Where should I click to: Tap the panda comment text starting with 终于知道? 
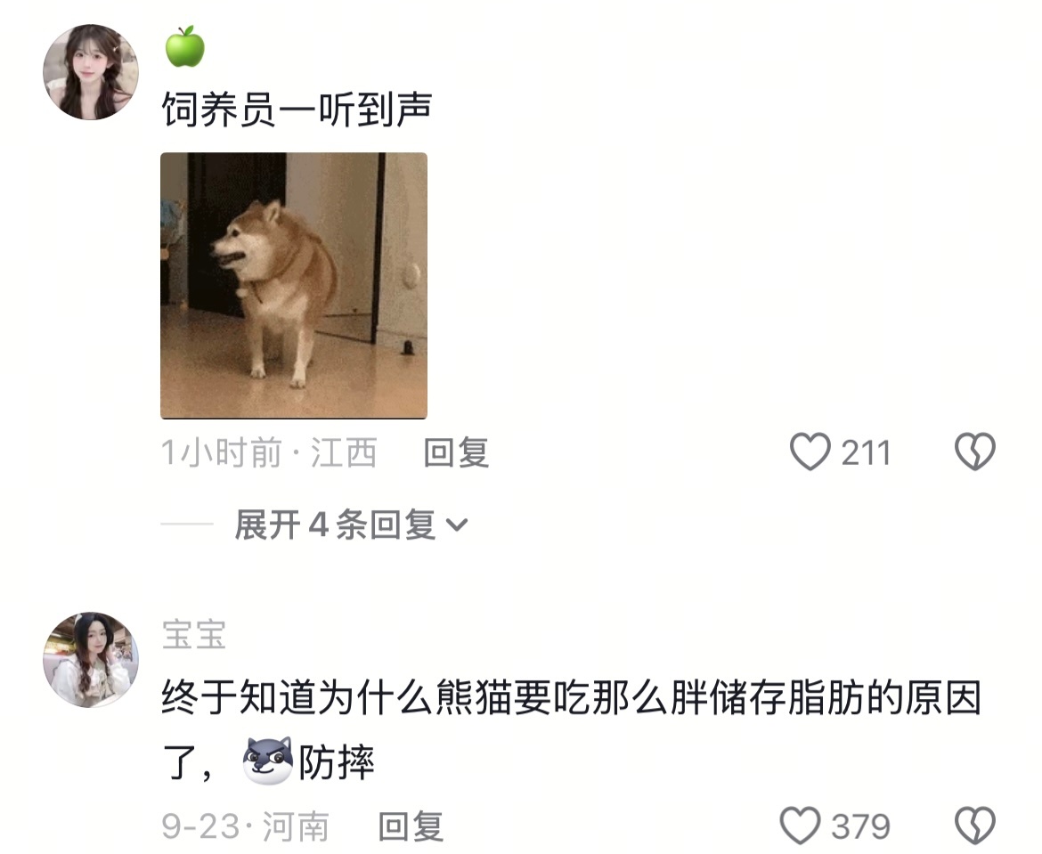[572, 729]
